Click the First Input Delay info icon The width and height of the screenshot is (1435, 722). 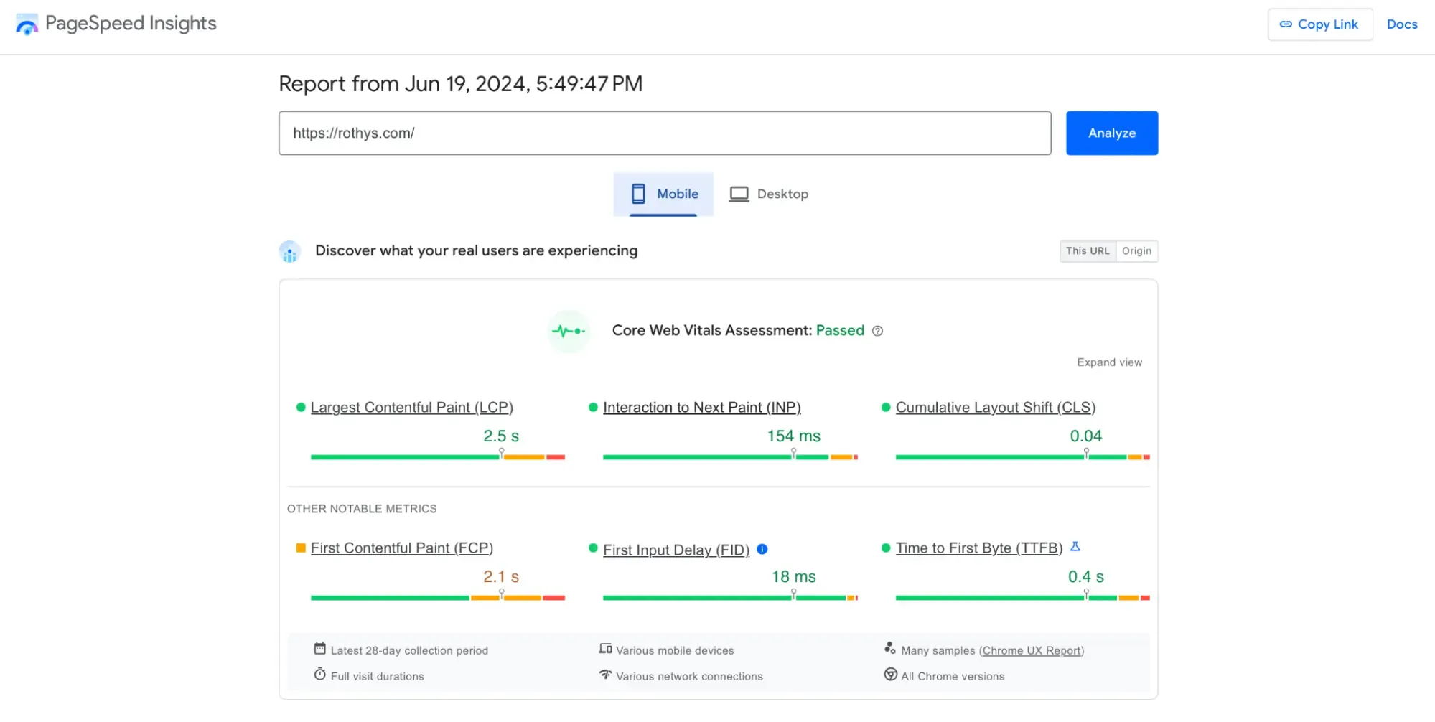tap(762, 549)
